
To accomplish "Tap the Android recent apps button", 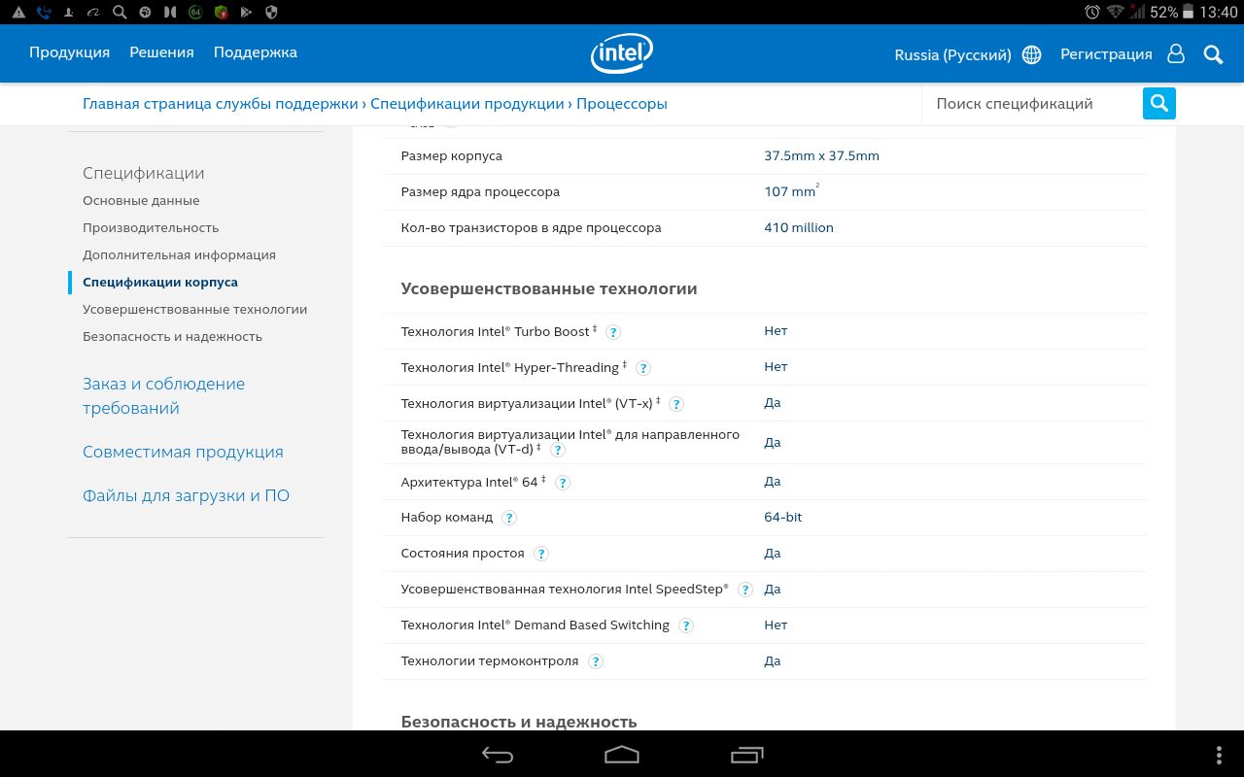I will point(747,755).
